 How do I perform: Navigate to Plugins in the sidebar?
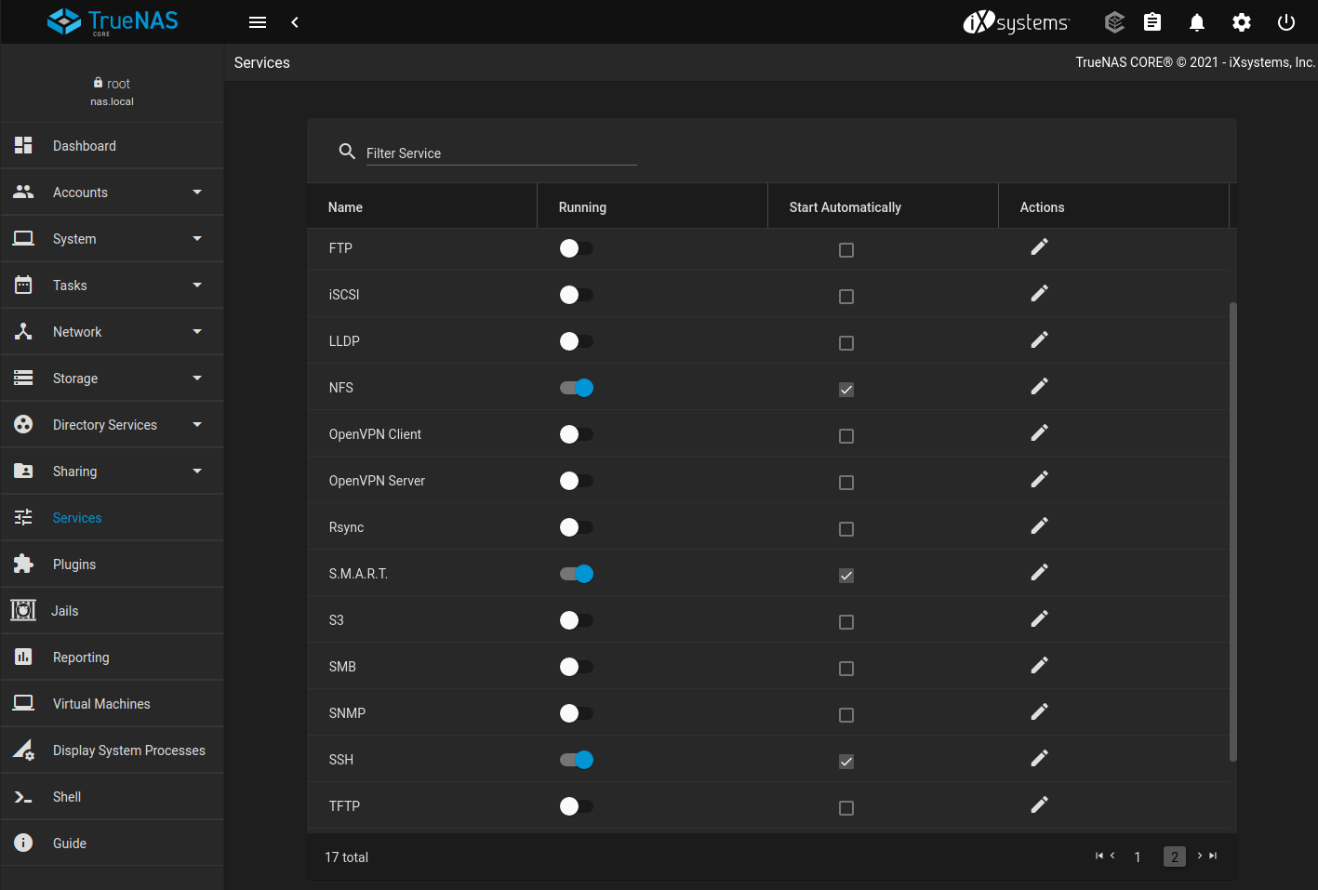[x=74, y=564]
